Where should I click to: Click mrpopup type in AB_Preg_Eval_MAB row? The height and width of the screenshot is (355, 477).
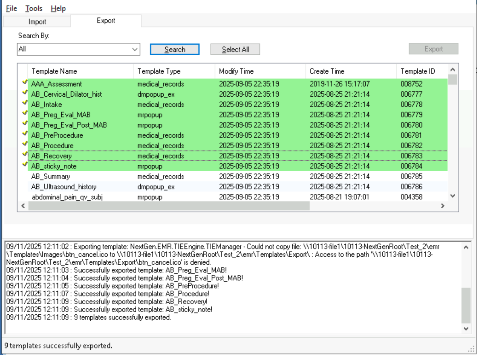pos(150,115)
